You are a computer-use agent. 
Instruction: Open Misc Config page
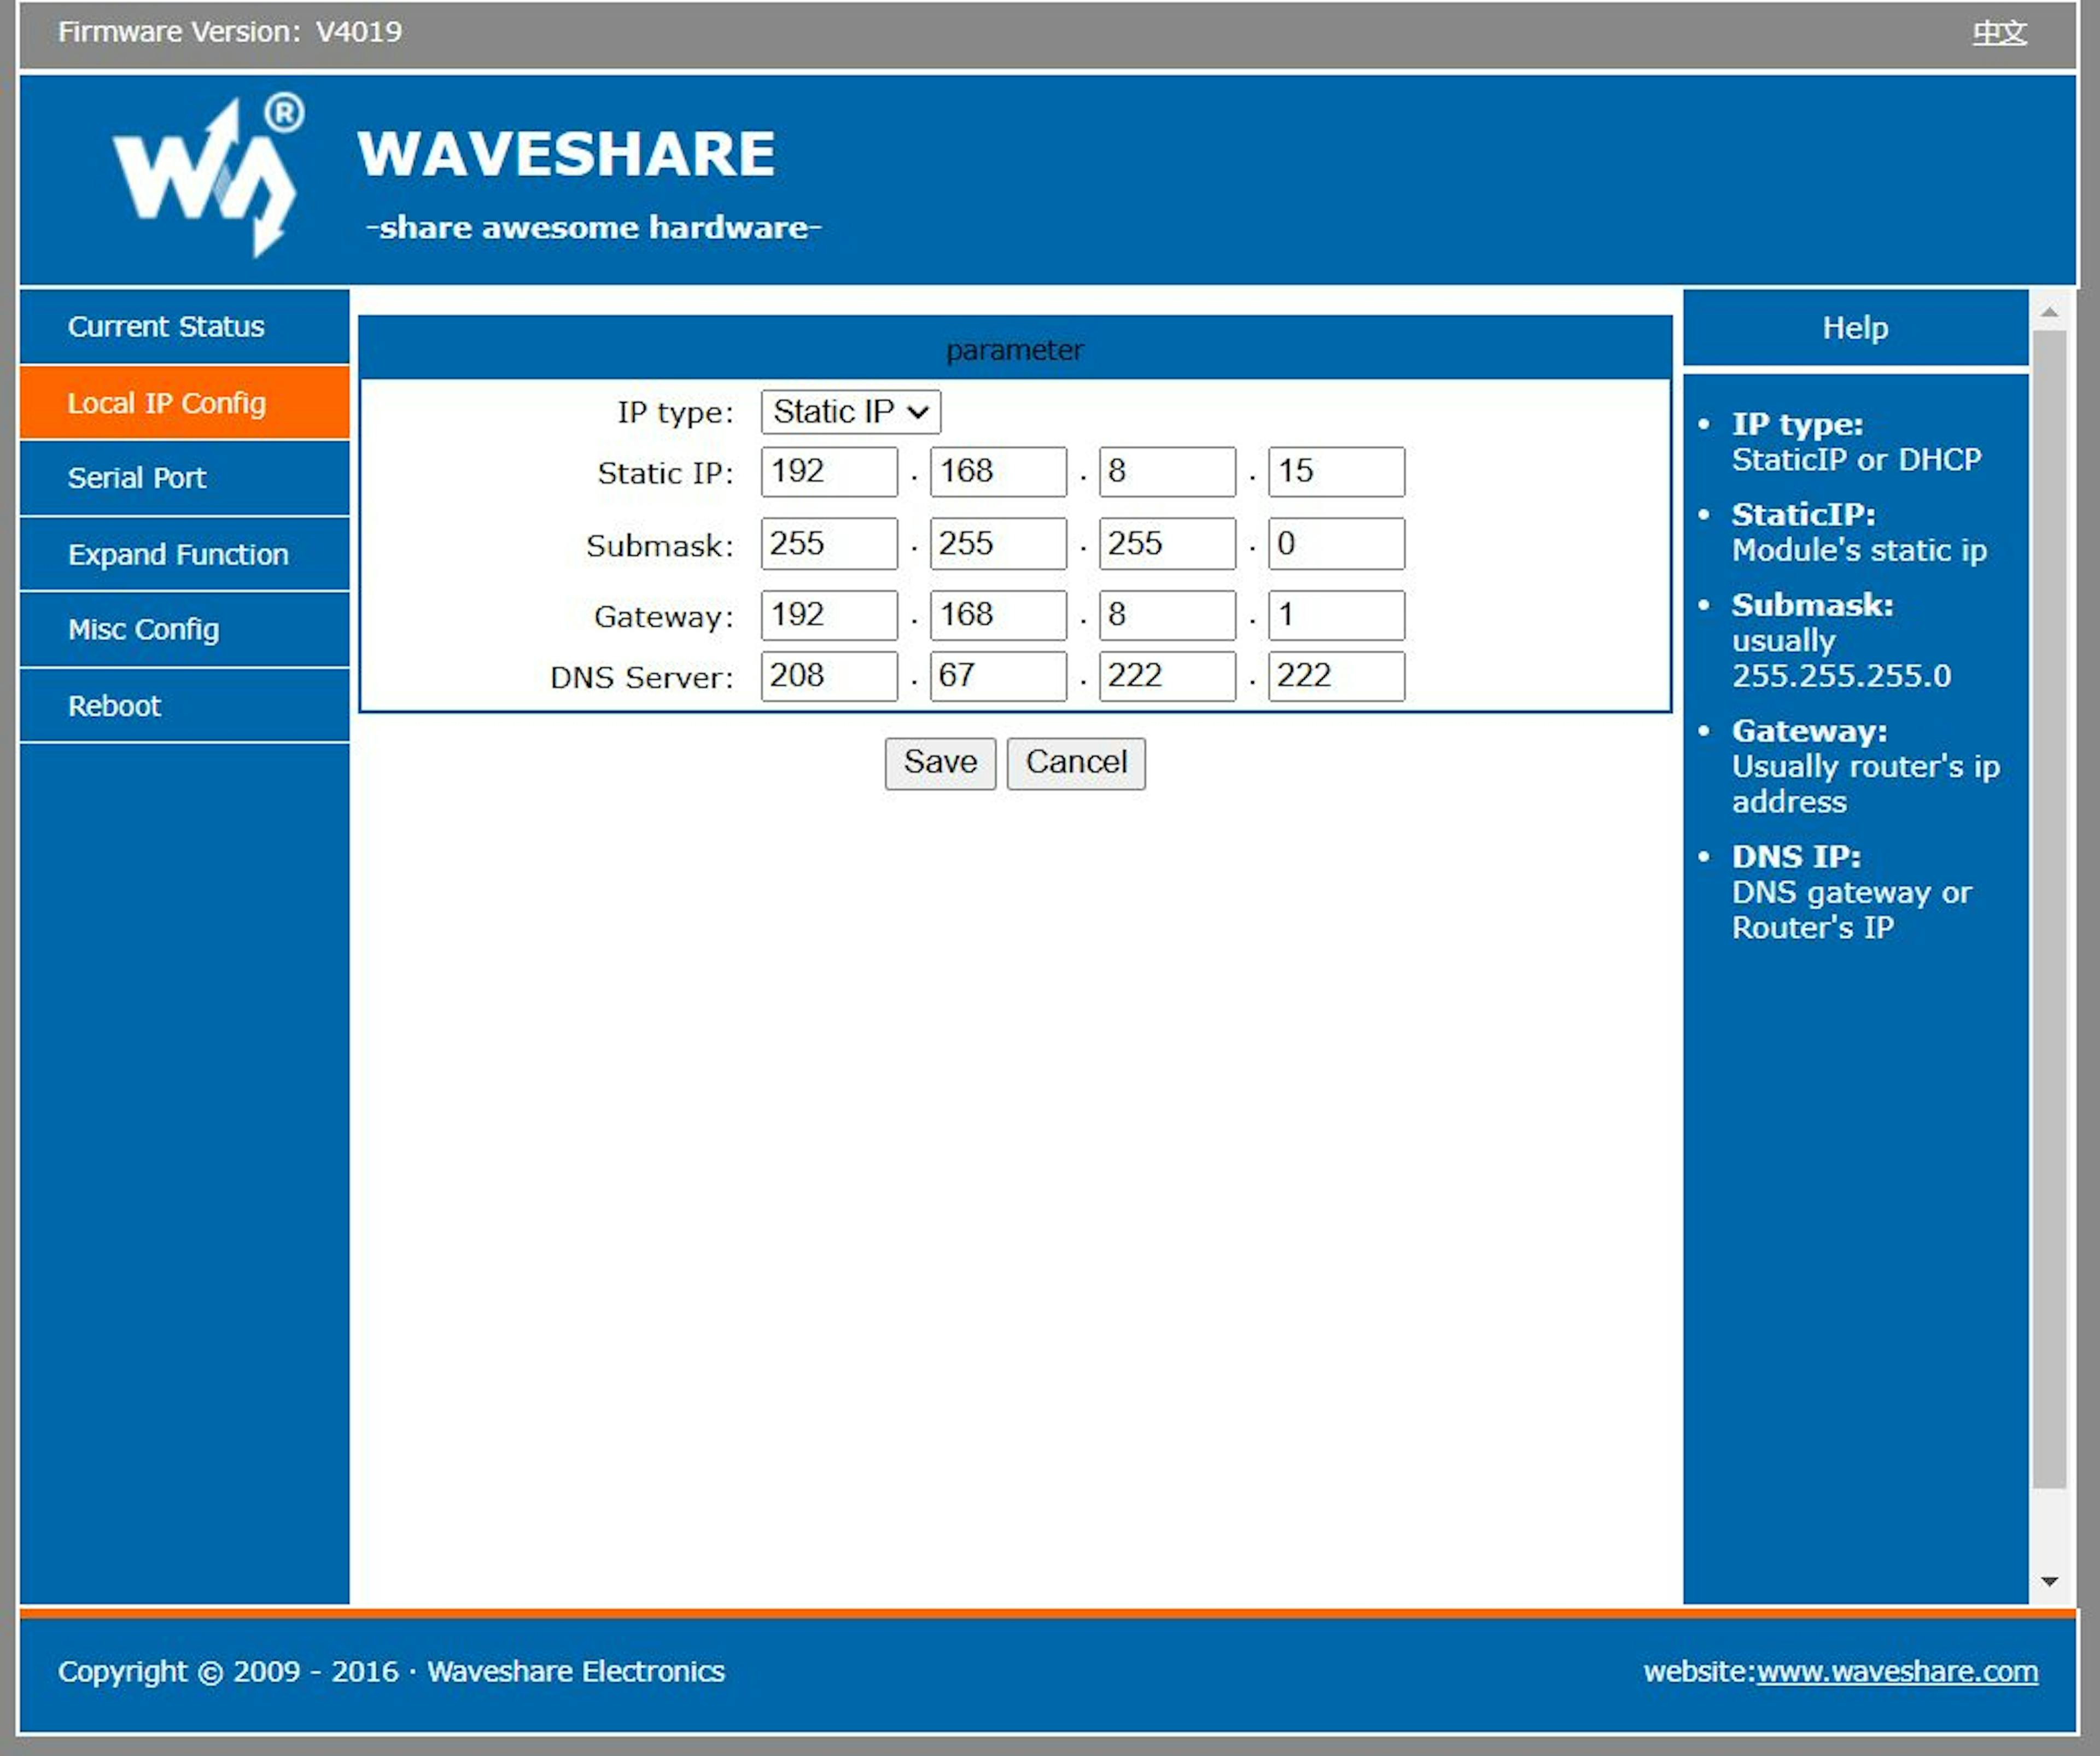(x=143, y=630)
